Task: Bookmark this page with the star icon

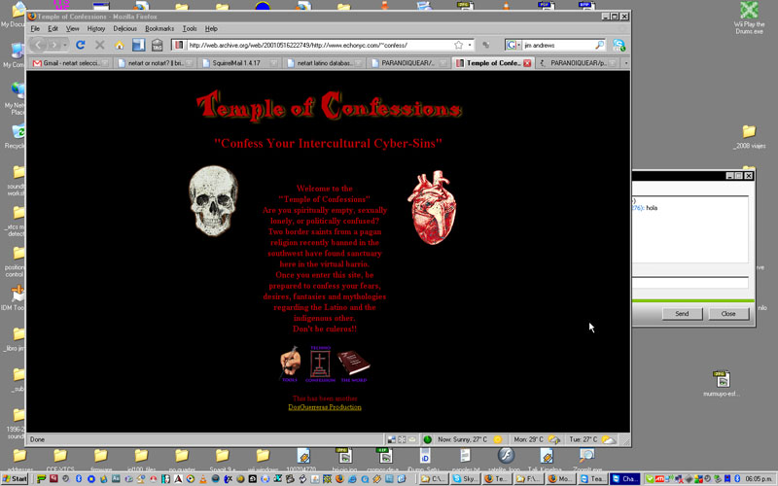Action: click(458, 45)
